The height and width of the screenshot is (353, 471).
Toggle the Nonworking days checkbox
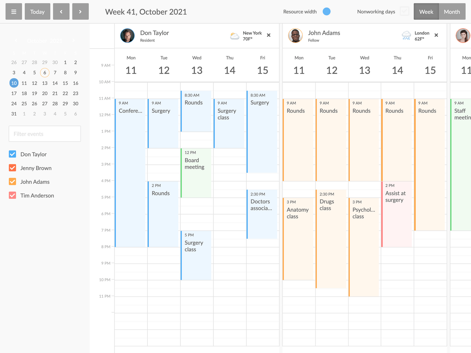click(404, 11)
